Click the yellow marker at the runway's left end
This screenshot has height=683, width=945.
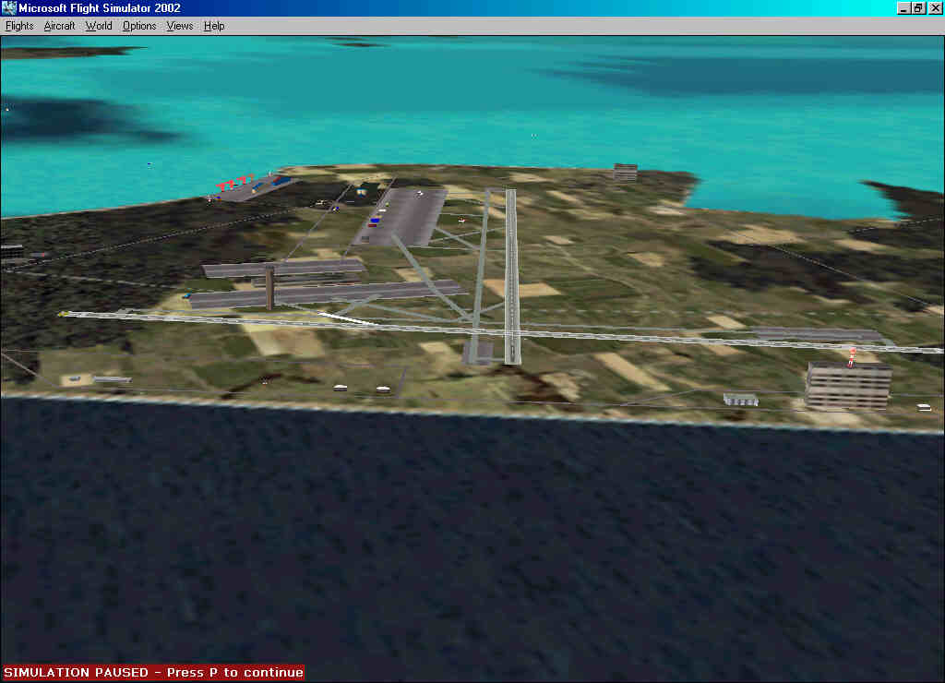[x=63, y=314]
